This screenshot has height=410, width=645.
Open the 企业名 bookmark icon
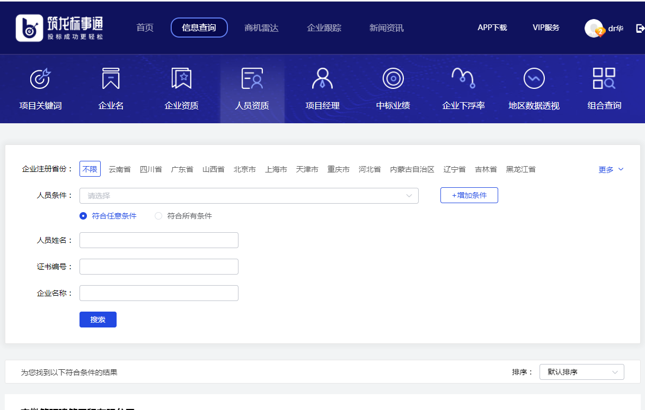[x=111, y=79]
